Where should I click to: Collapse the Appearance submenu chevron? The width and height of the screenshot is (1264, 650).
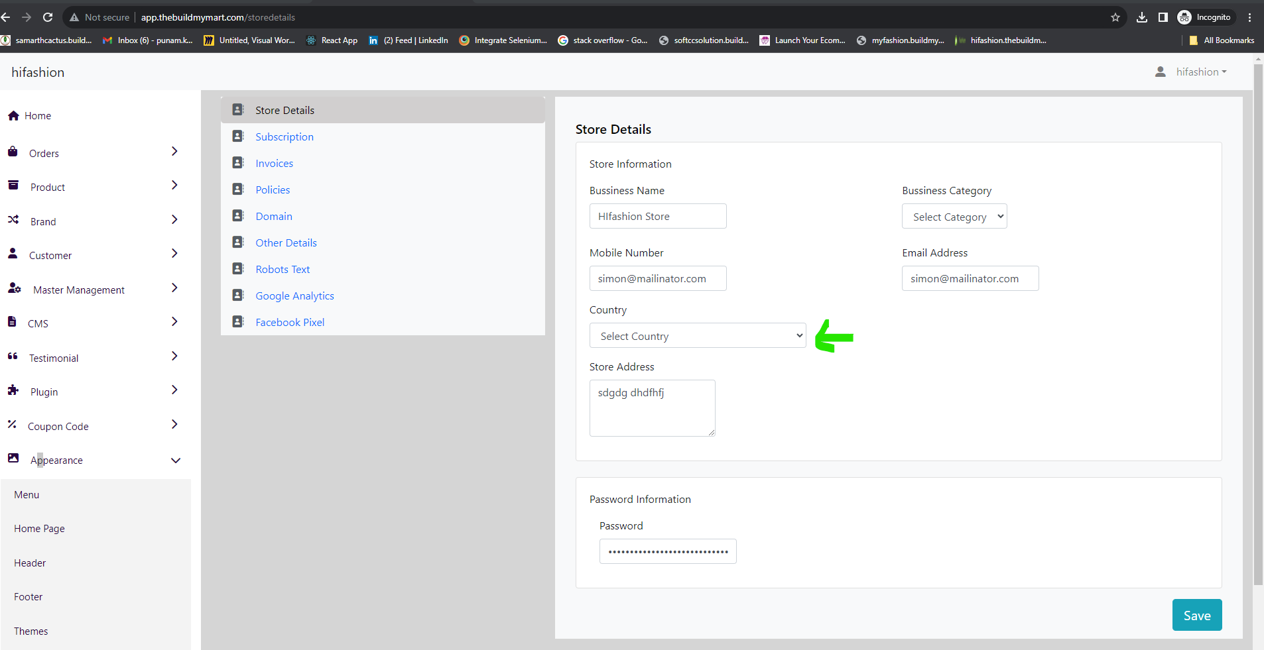176,460
